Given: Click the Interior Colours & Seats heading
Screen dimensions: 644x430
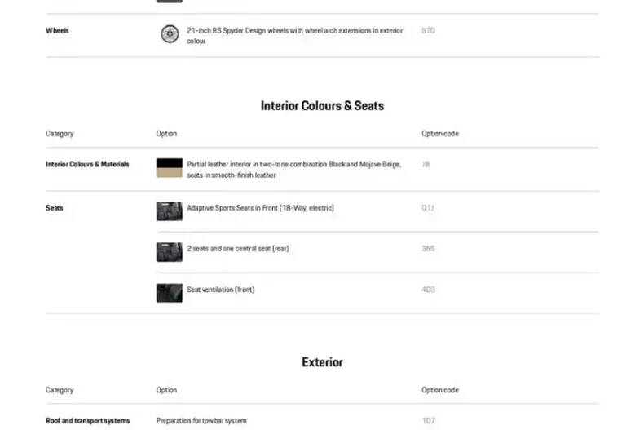Looking at the screenshot, I should click(x=322, y=105).
